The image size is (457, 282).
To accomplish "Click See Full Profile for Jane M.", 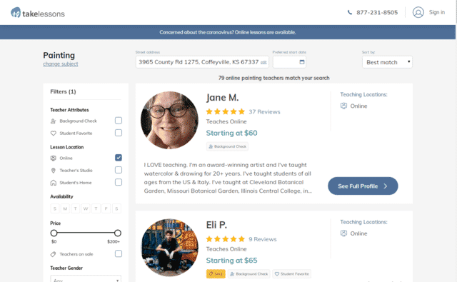I will tap(363, 186).
